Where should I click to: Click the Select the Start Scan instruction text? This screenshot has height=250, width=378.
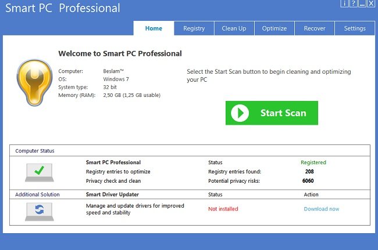pos(269,75)
